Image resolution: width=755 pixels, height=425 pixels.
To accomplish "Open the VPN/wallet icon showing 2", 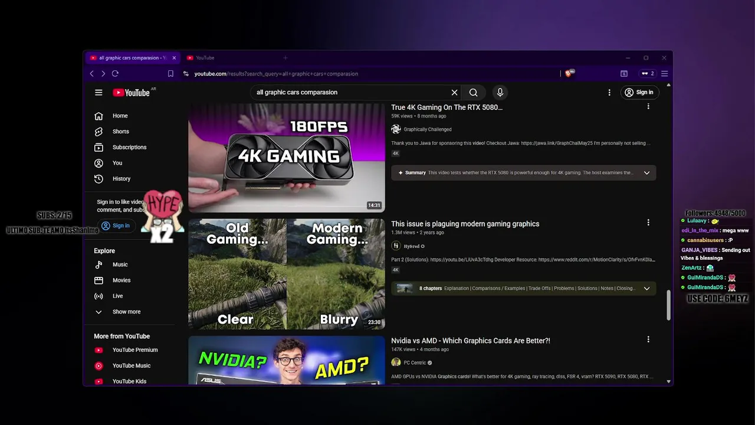I will pyautogui.click(x=648, y=74).
